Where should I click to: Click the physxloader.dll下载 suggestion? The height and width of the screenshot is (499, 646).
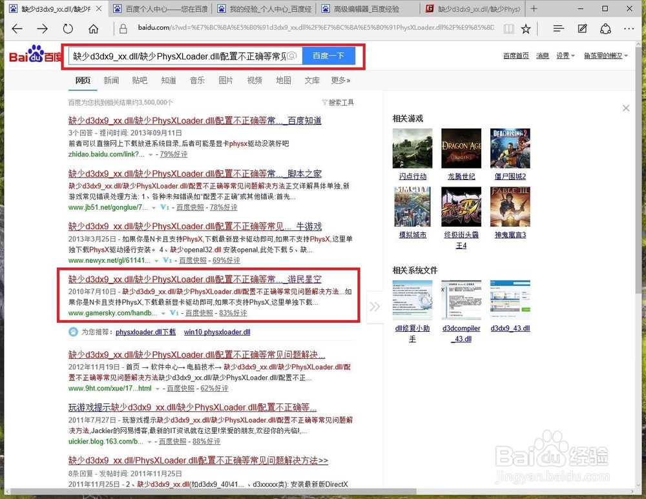click(x=145, y=332)
